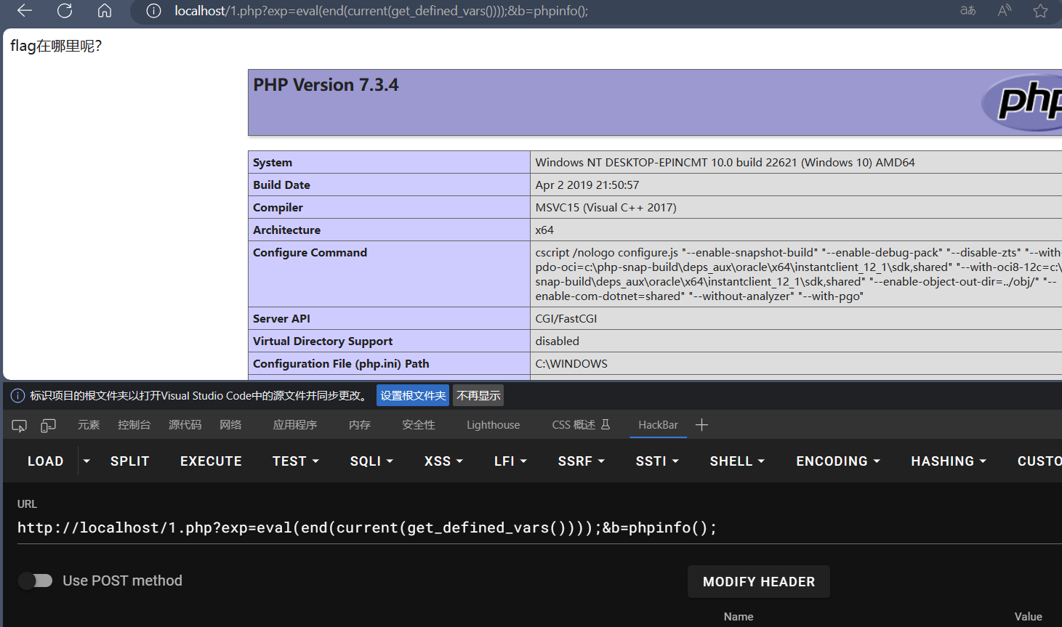Click the 'PHP Version 7.3.4' heading
Image resolution: width=1062 pixels, height=627 pixels.
tap(326, 85)
